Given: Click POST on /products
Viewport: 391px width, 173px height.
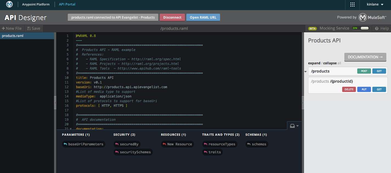Looking at the screenshot, I should tap(364, 71).
